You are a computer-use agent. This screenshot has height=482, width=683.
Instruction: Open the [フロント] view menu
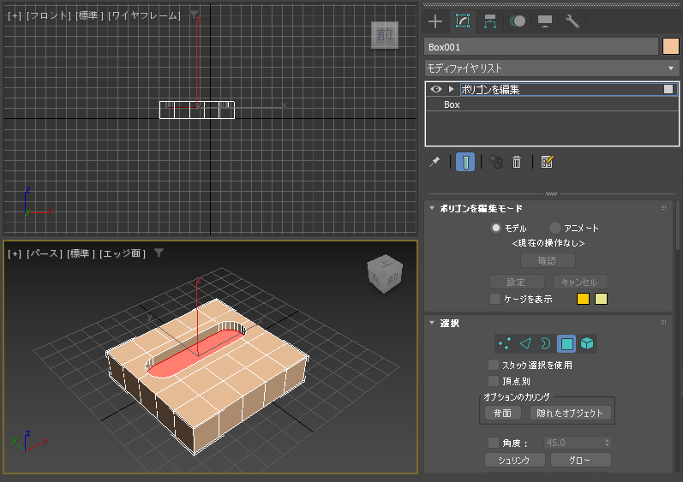pyautogui.click(x=48, y=15)
